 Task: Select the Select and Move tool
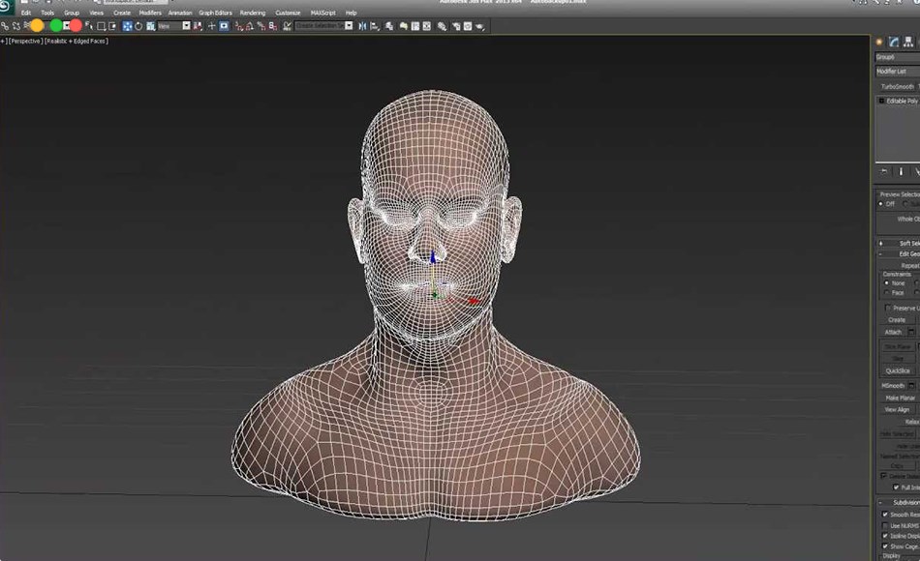pos(128,26)
